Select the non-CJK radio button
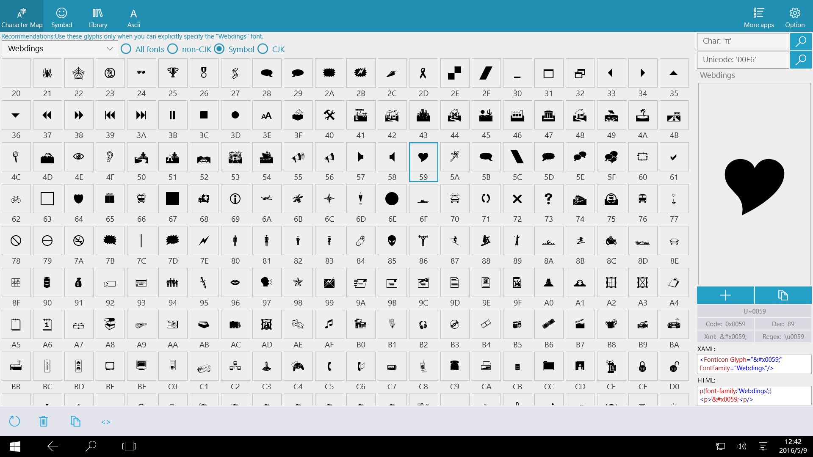The image size is (813, 457). tap(173, 49)
